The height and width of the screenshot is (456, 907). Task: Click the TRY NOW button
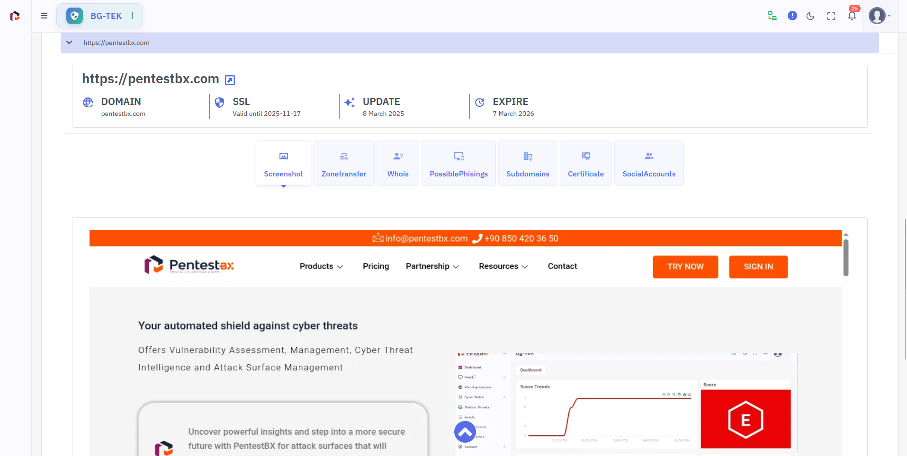685,267
